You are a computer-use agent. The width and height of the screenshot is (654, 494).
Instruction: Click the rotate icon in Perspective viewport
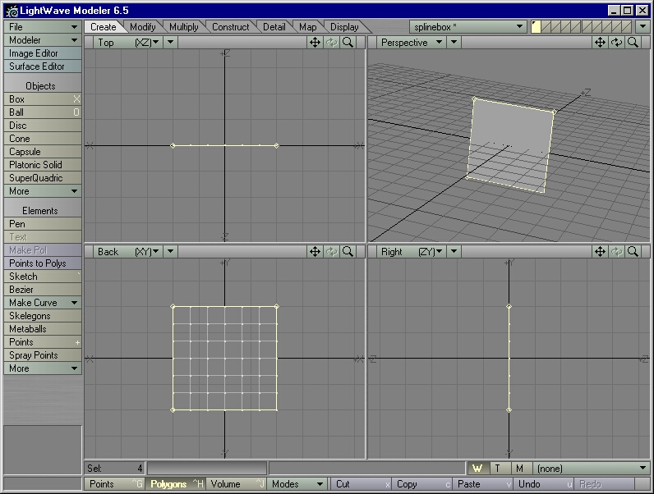click(x=616, y=43)
